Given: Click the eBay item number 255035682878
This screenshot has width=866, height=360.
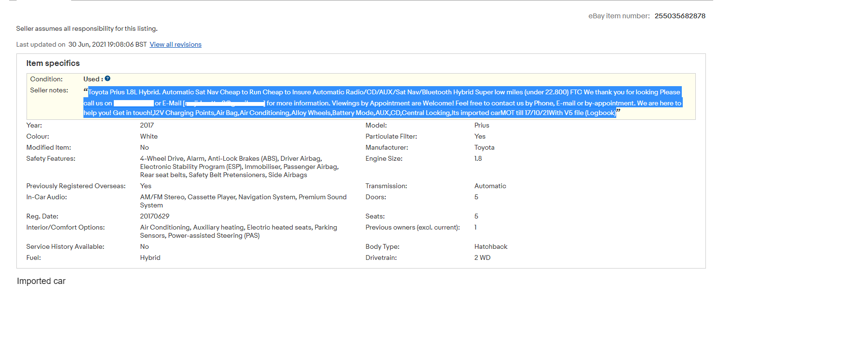Looking at the screenshot, I should (x=679, y=16).
